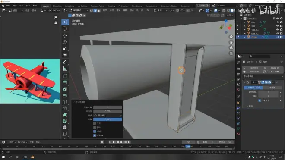Collapse the Collection tree in outliner
This screenshot has height=160, width=285.
pyautogui.click(x=241, y=19)
